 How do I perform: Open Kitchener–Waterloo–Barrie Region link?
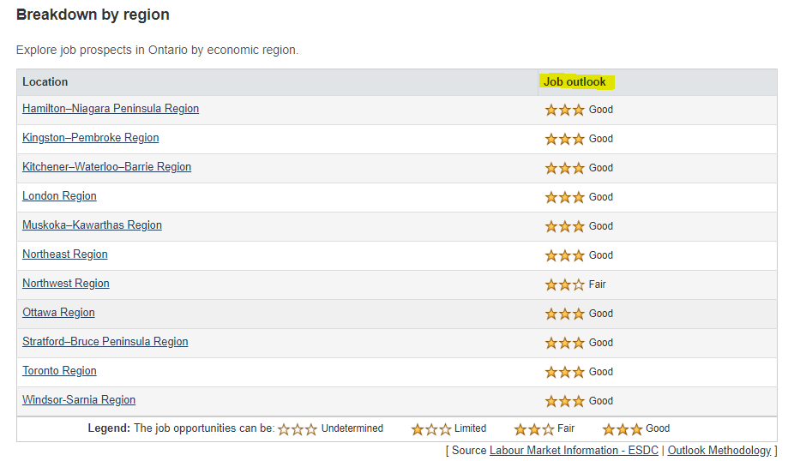107,167
